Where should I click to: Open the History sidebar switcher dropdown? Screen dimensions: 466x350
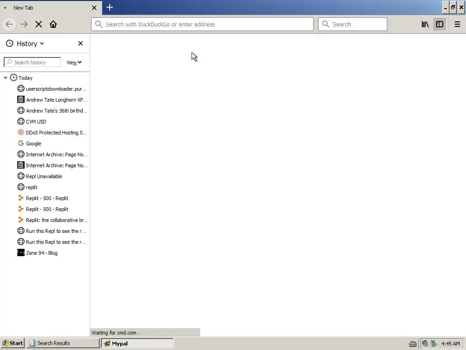point(25,44)
